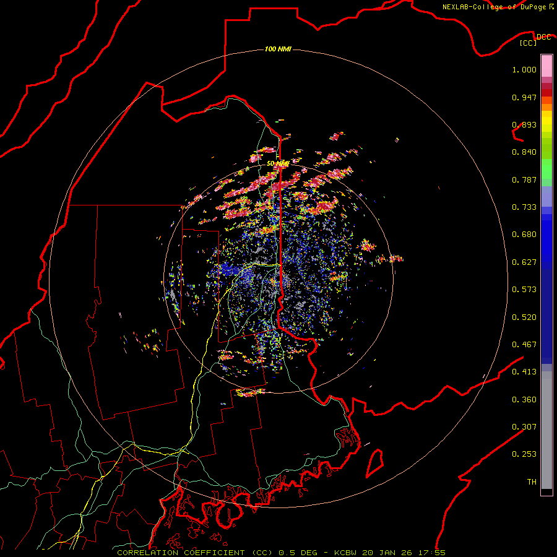Pick the light pink segment of color bar
The image size is (557, 557).
point(546,66)
